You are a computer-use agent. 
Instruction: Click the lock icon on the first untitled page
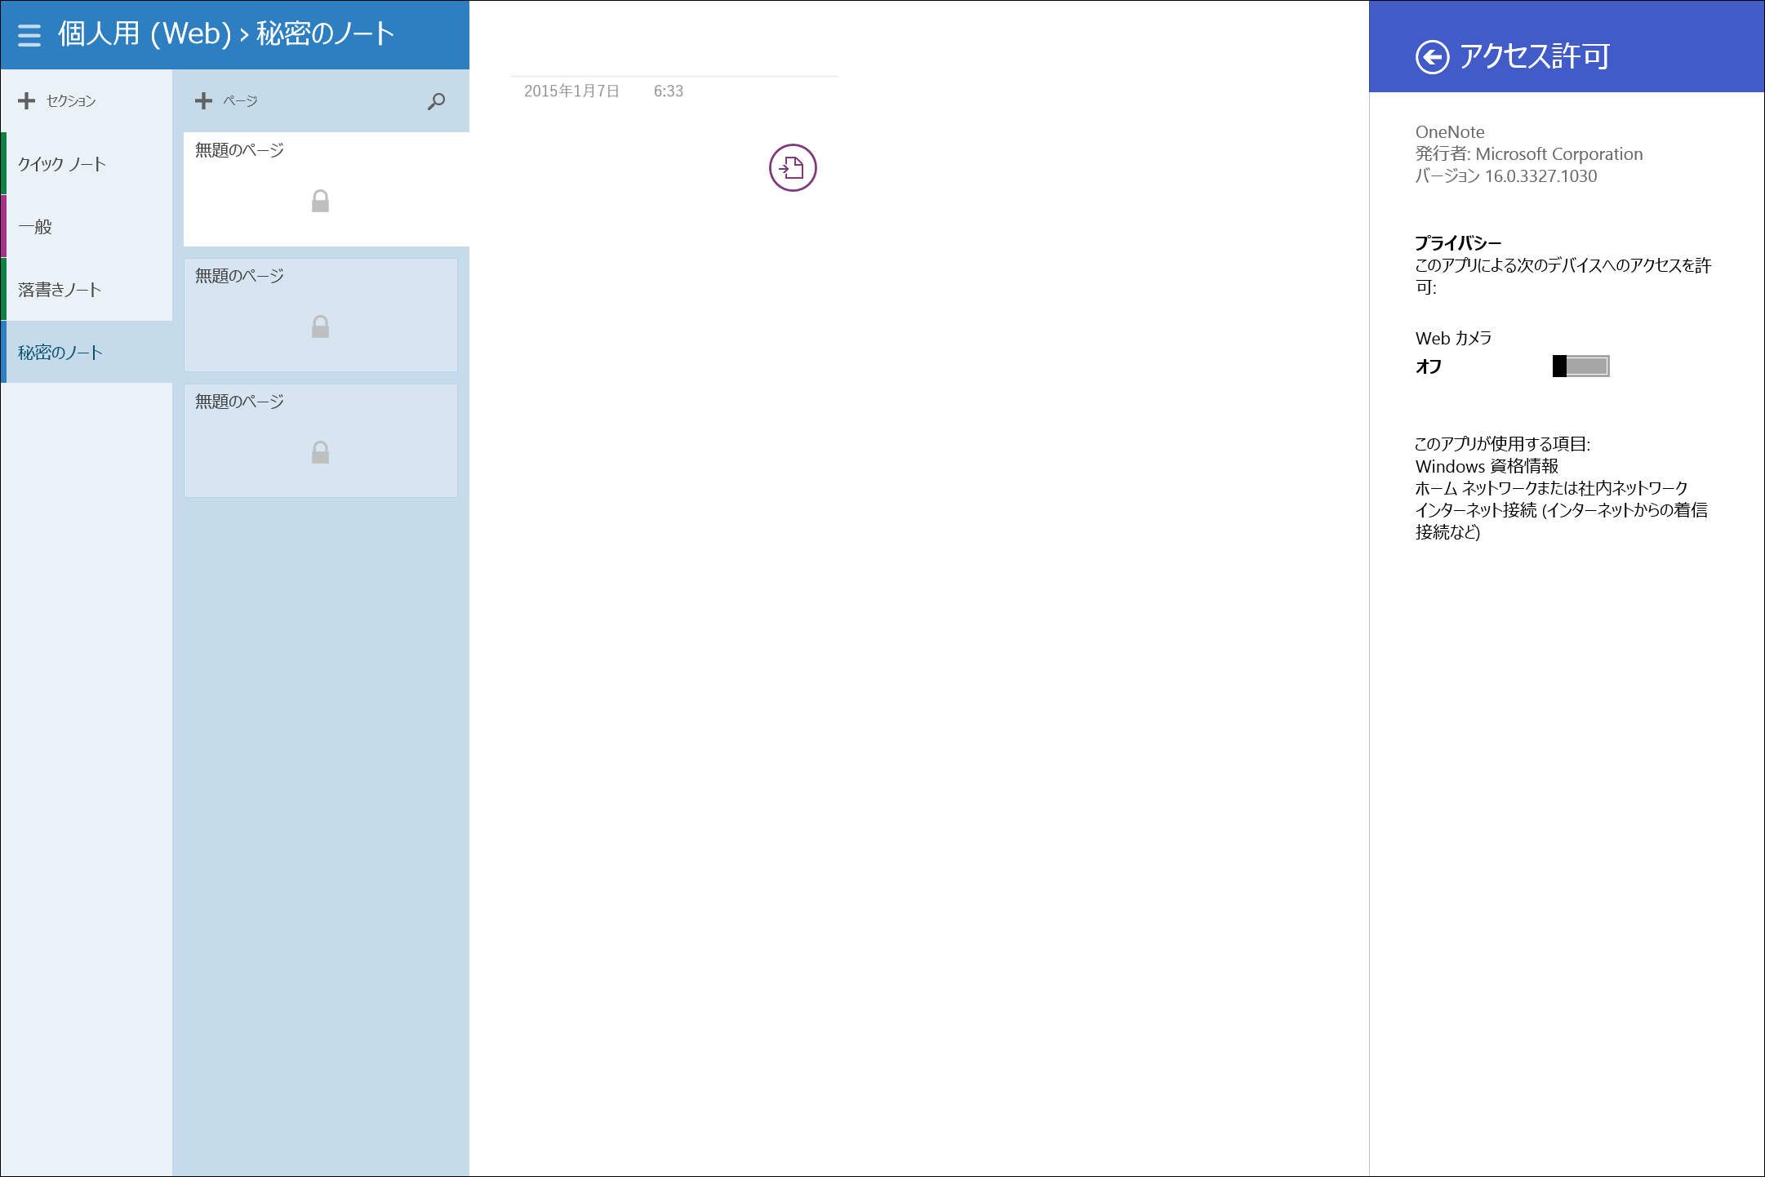[320, 201]
